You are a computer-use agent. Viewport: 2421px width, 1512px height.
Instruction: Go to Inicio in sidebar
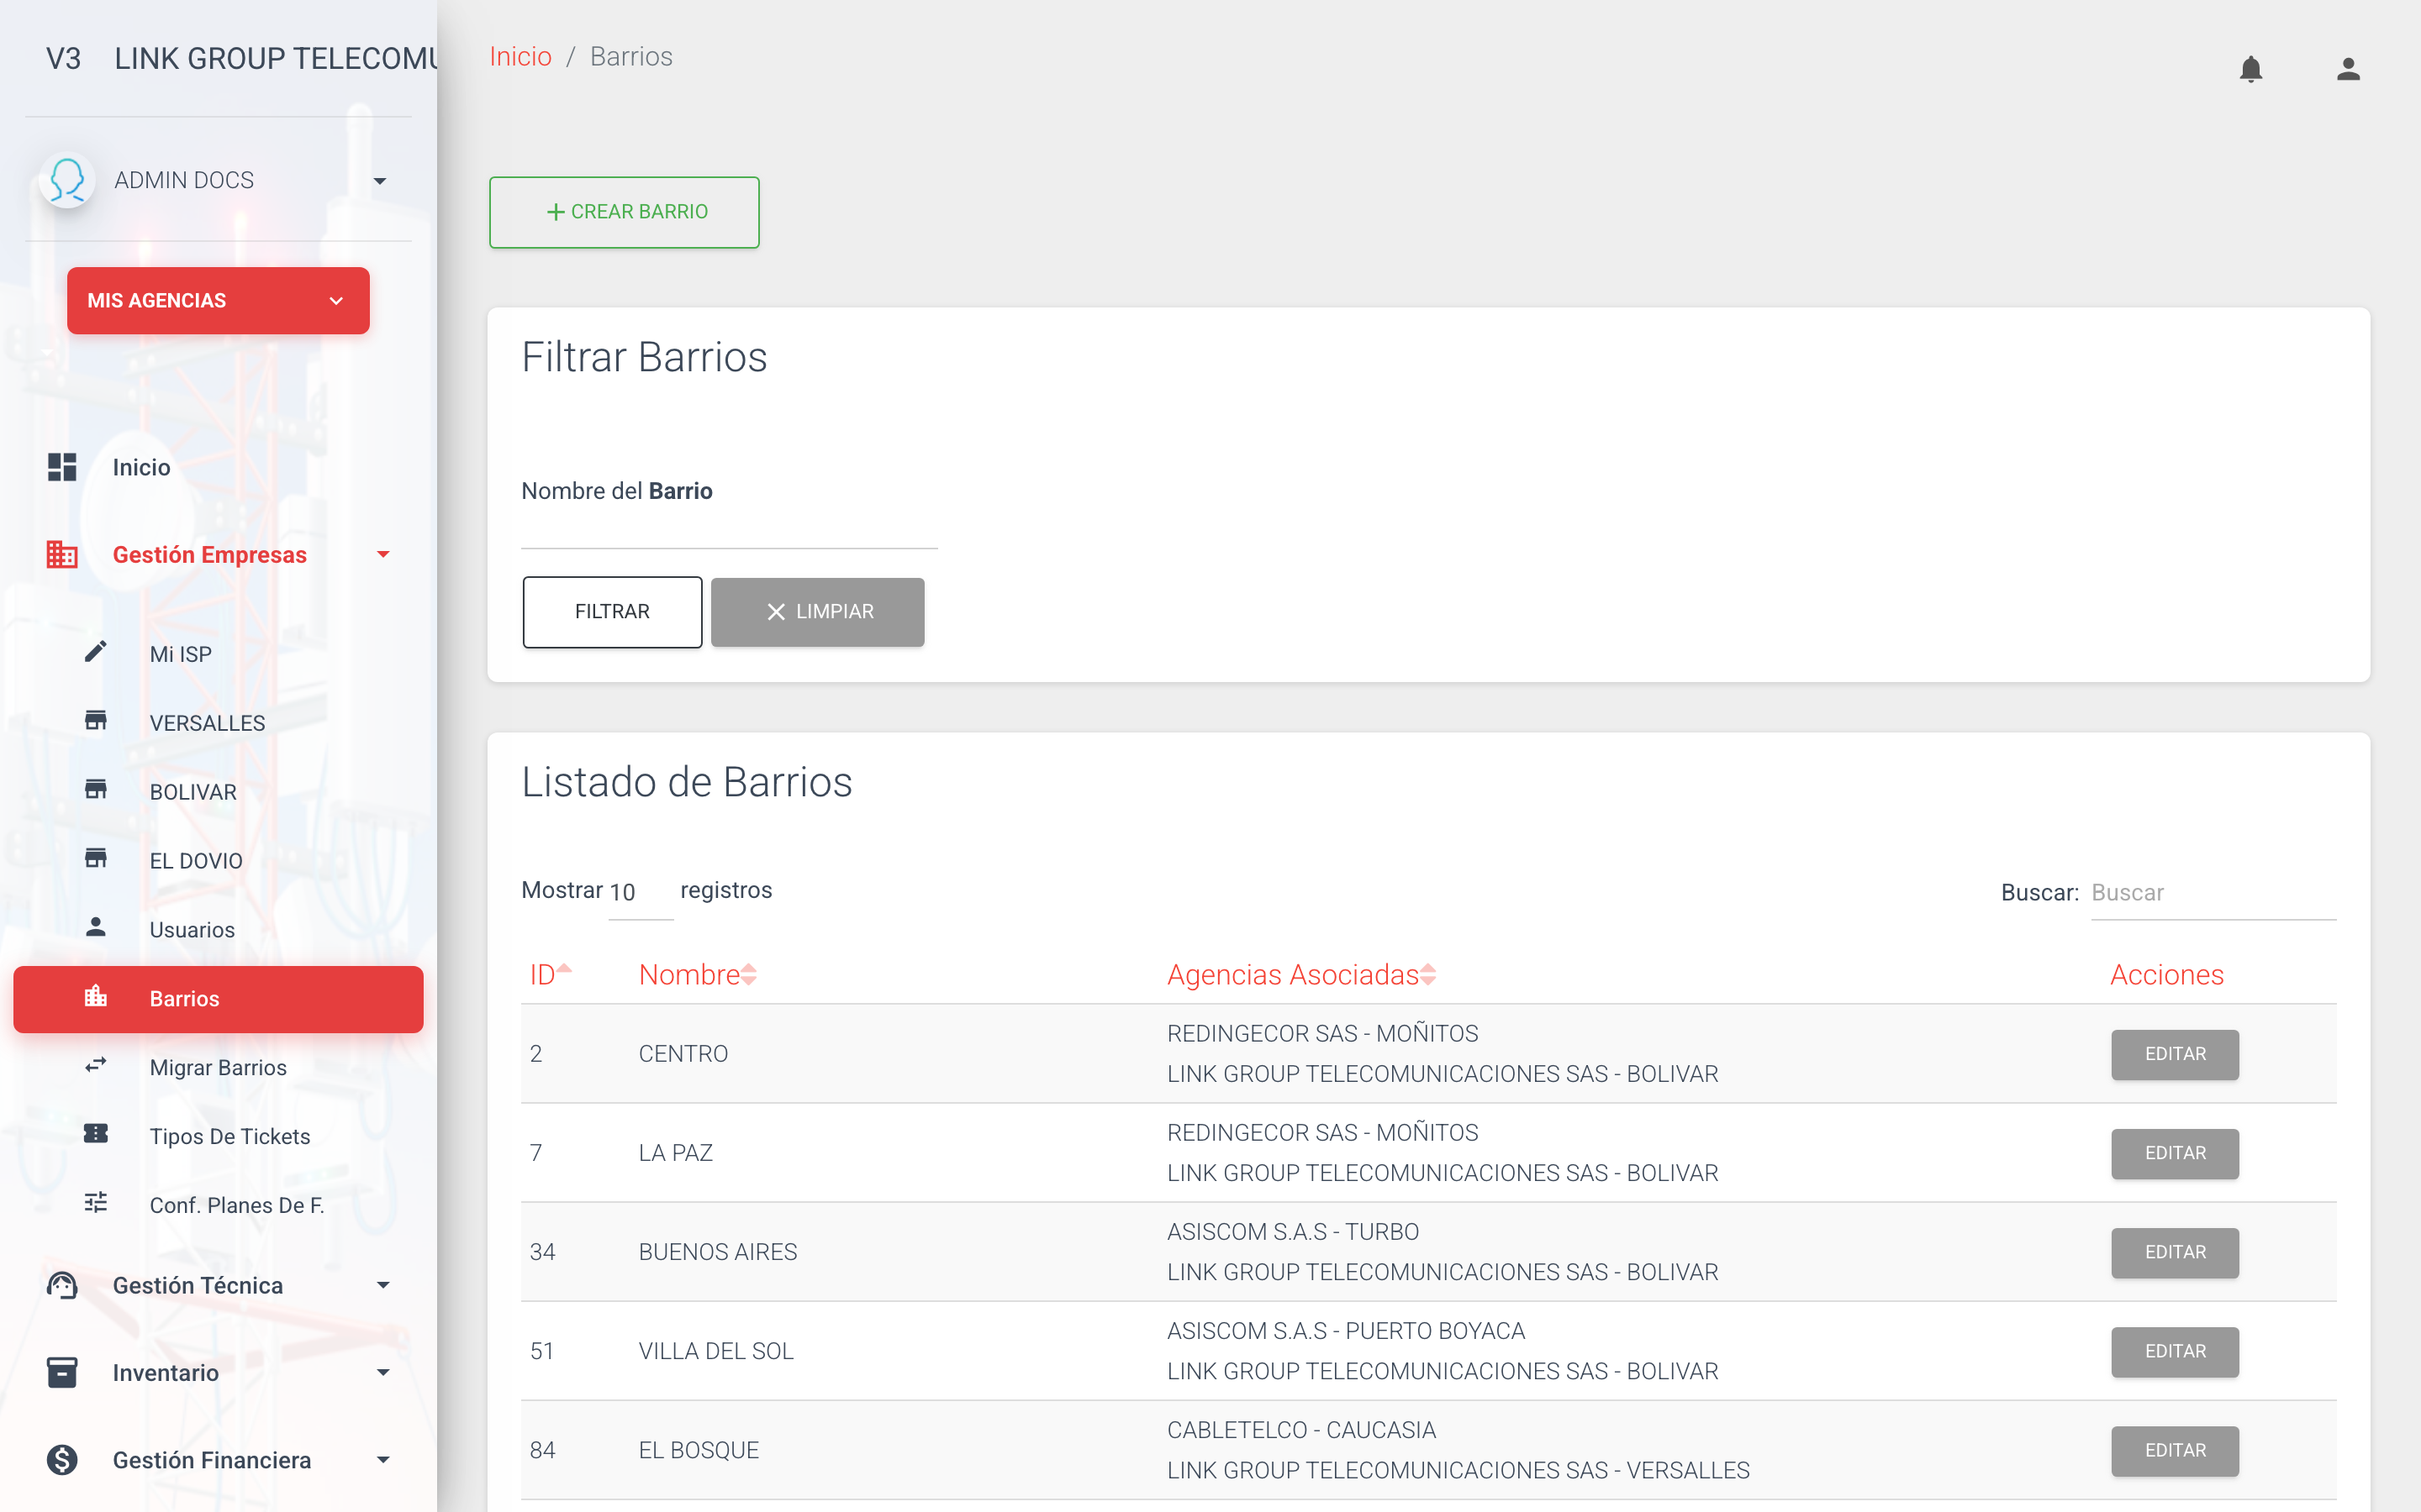(218, 467)
